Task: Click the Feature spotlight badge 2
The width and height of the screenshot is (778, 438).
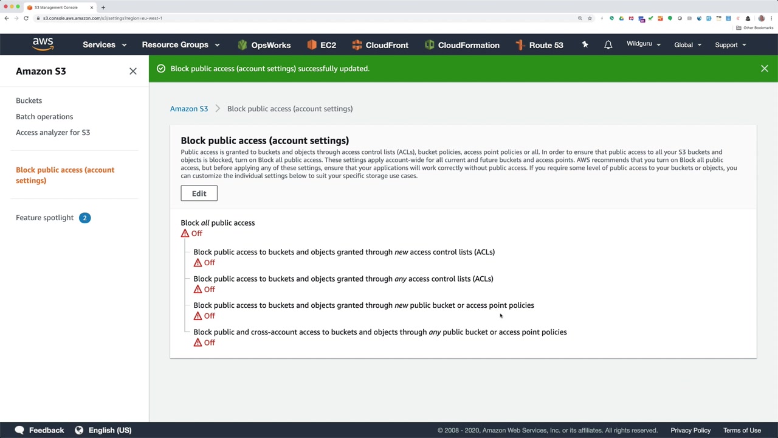Action: coord(84,218)
